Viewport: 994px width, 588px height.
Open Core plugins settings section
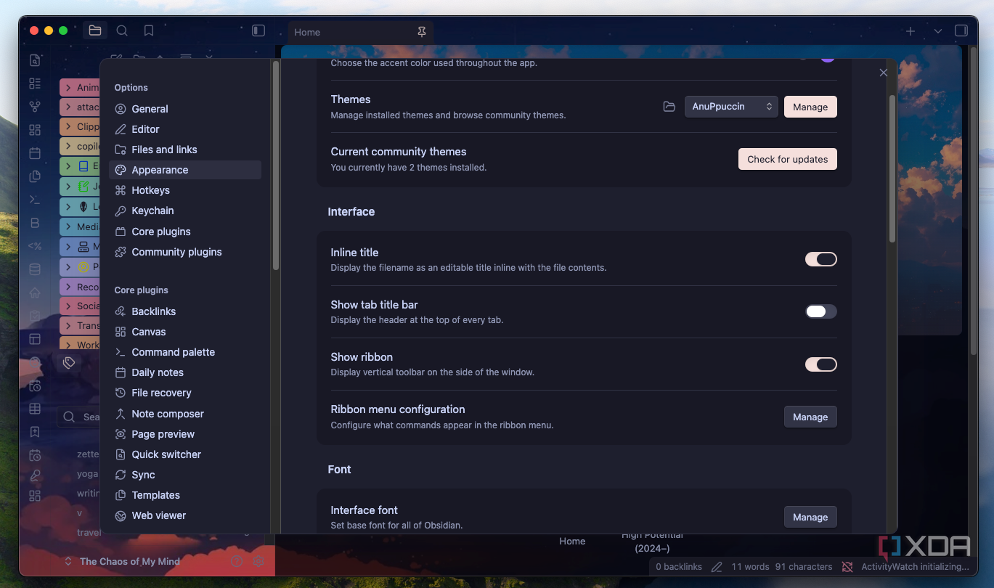[185, 232]
